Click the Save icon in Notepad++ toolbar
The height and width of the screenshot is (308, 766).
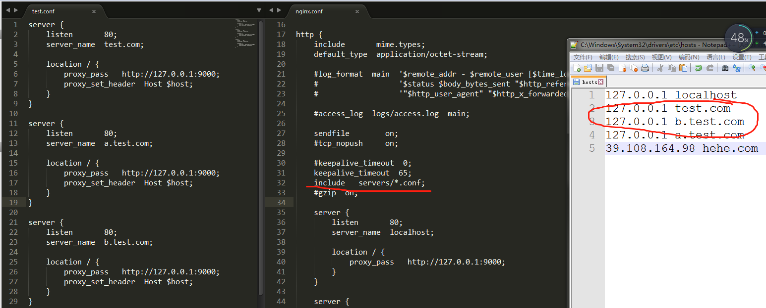599,68
